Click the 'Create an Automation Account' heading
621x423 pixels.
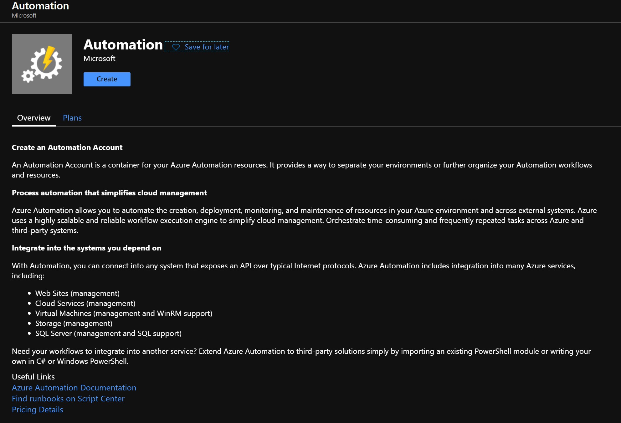67,147
